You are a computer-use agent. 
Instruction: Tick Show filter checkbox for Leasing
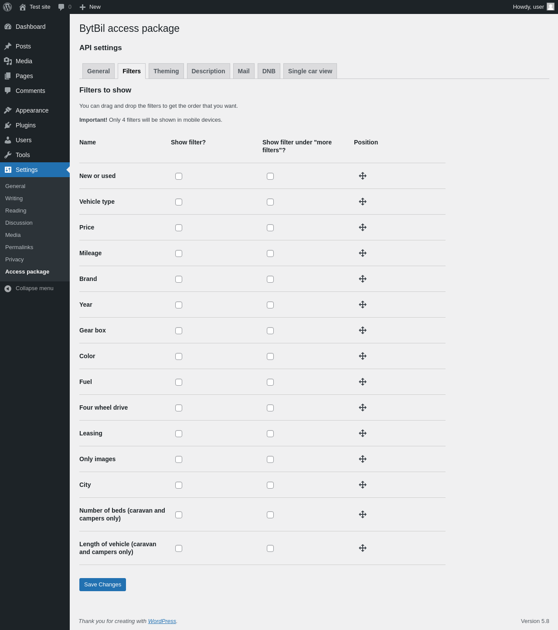point(179,434)
